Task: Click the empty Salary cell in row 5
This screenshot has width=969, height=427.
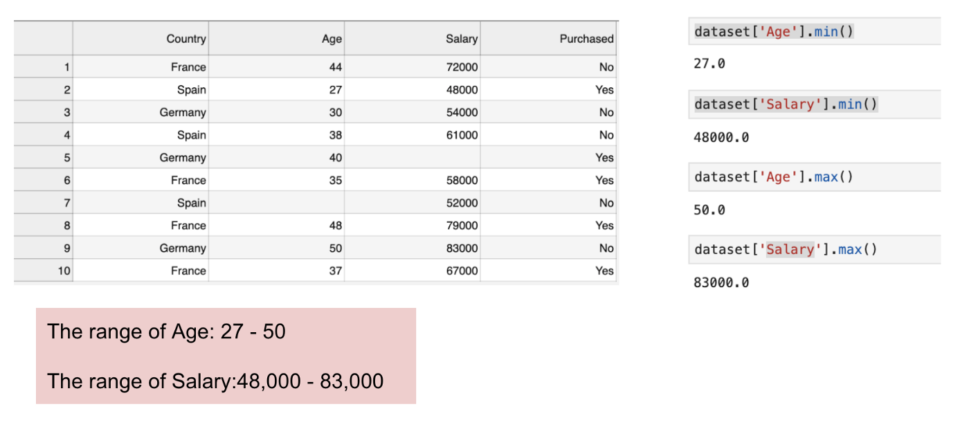Action: [x=413, y=158]
